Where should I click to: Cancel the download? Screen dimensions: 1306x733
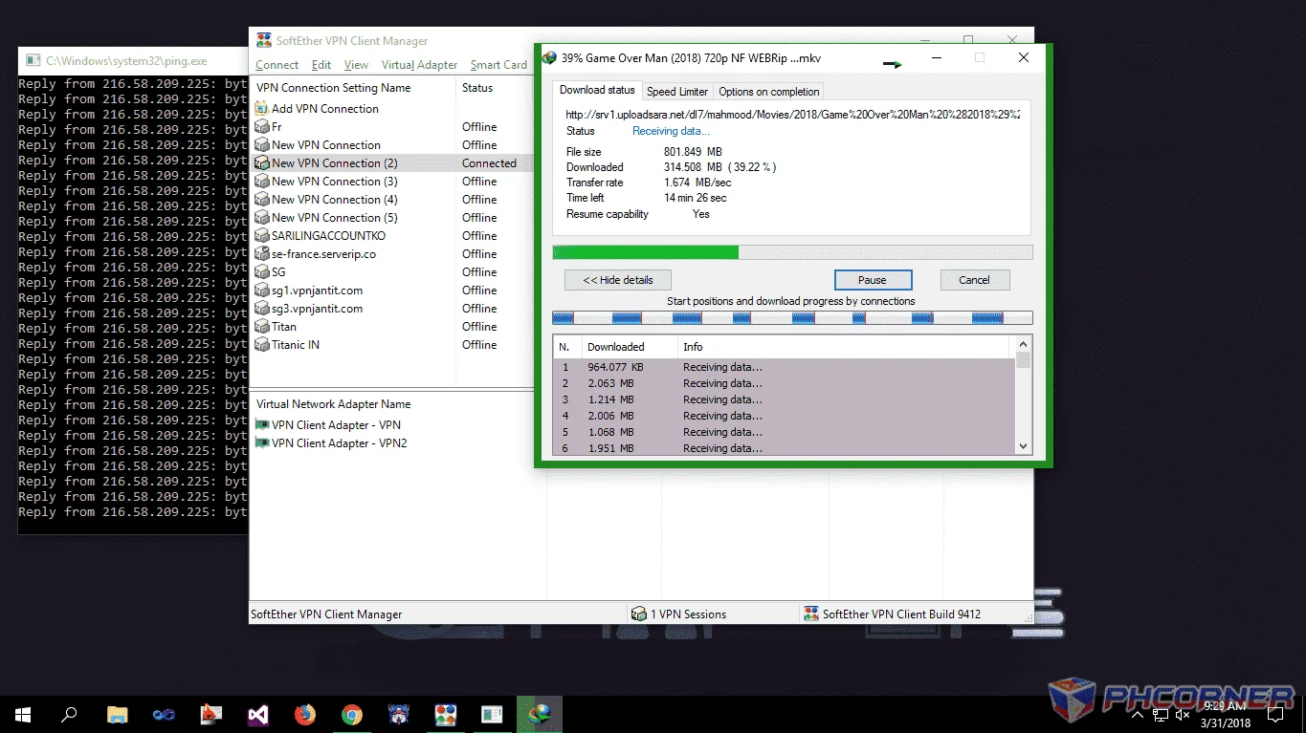point(974,280)
